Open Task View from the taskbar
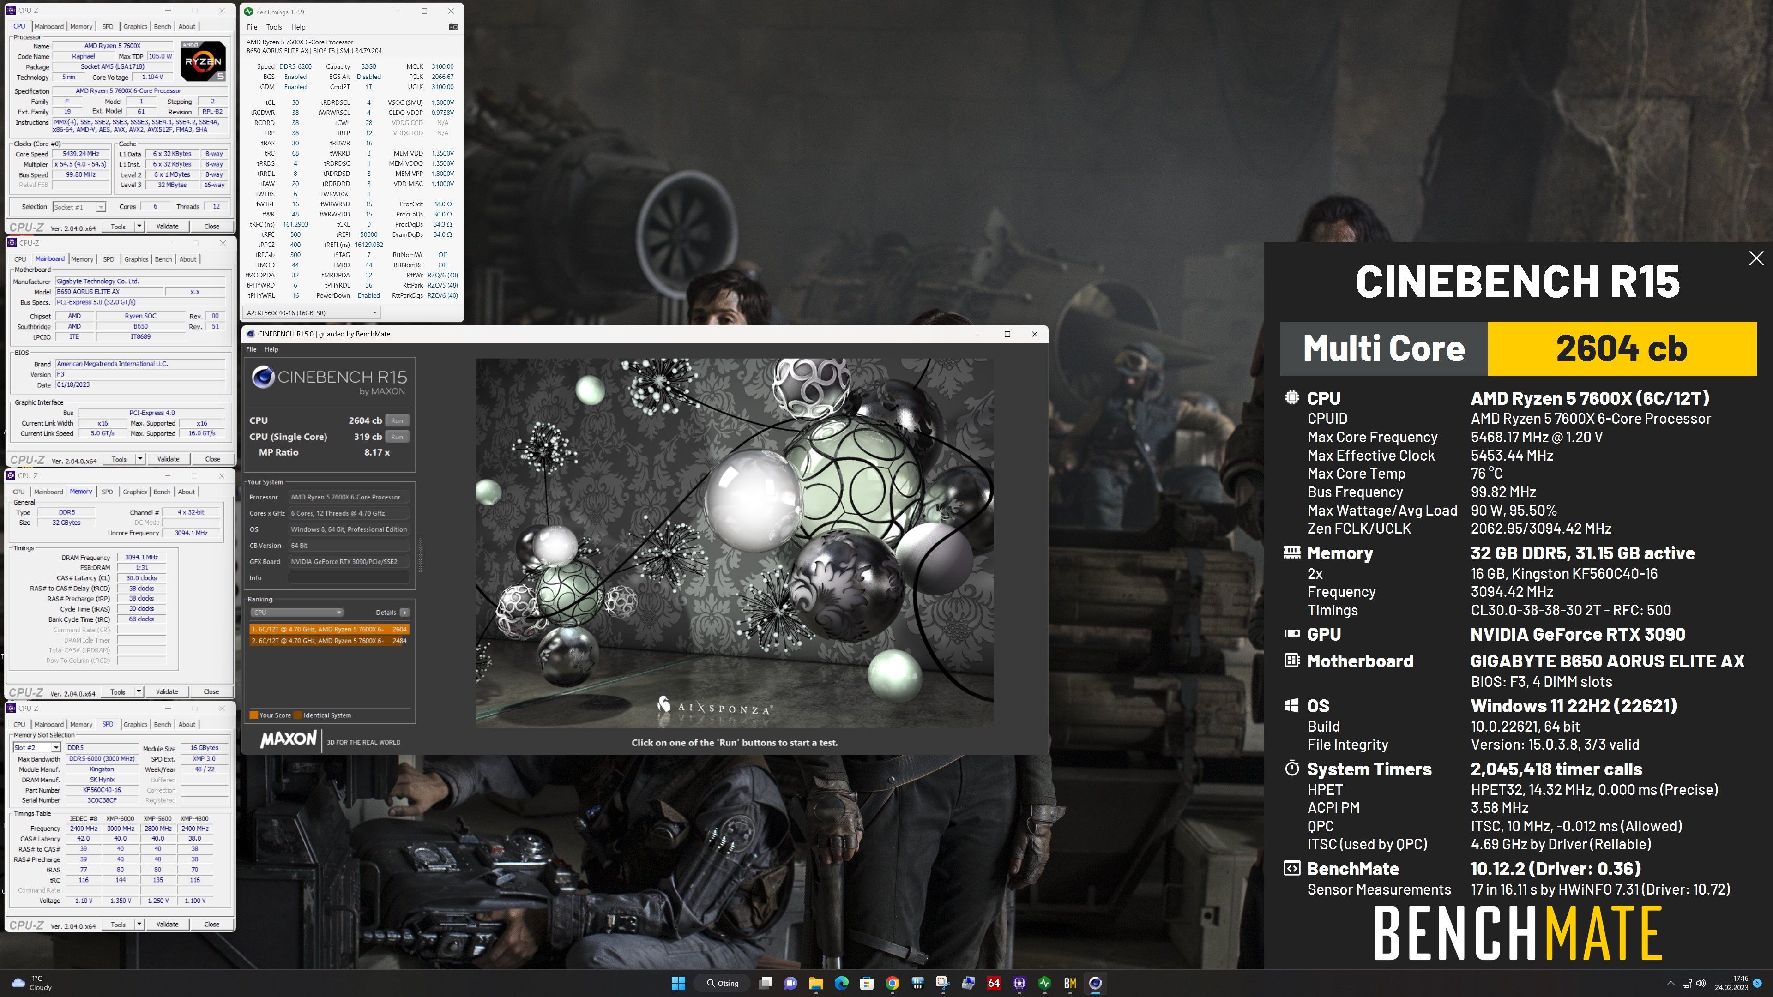The width and height of the screenshot is (1773, 997). tap(766, 983)
